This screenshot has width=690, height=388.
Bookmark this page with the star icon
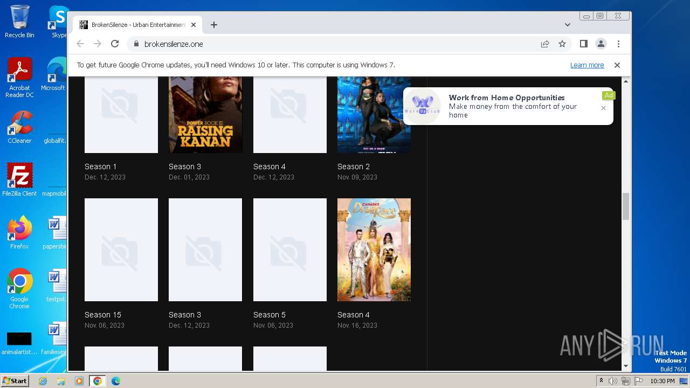tap(562, 44)
